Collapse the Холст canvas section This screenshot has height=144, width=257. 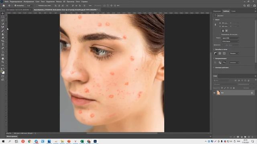214,20
